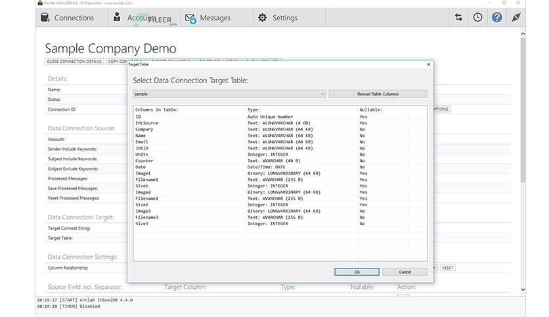
Task: Select the Filename1 column row
Action: pyautogui.click(x=280, y=179)
